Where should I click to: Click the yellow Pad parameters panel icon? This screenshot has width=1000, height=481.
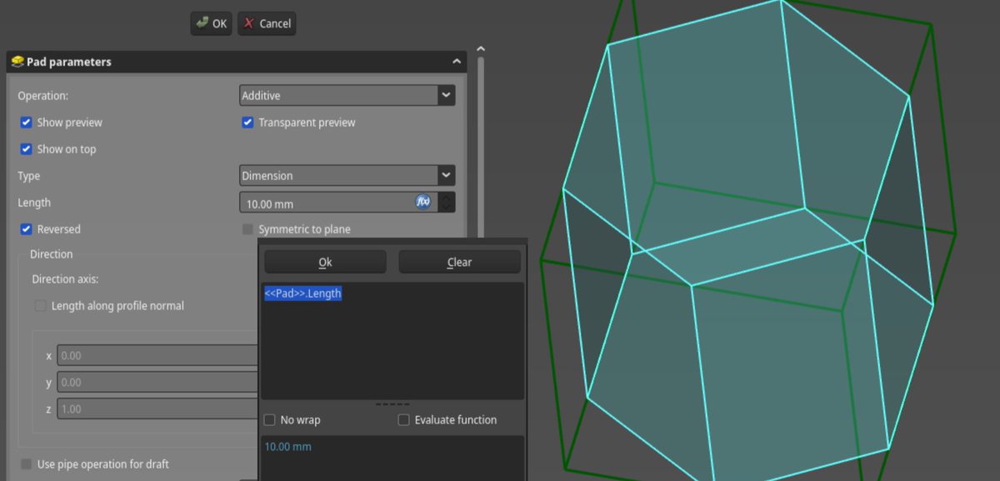[18, 61]
